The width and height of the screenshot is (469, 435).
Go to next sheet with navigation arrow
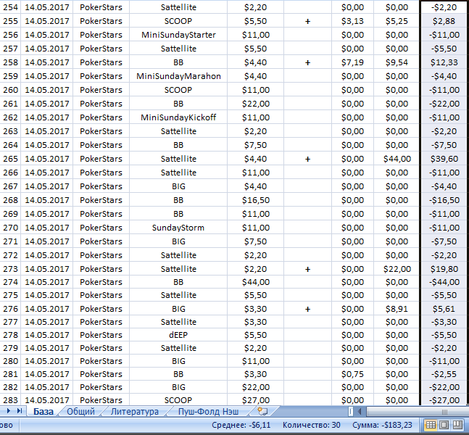[x=9, y=411]
